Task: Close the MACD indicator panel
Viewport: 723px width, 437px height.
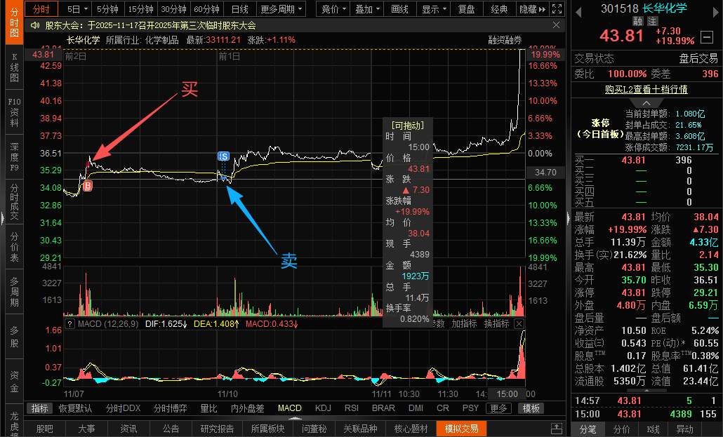Action: click(x=519, y=323)
